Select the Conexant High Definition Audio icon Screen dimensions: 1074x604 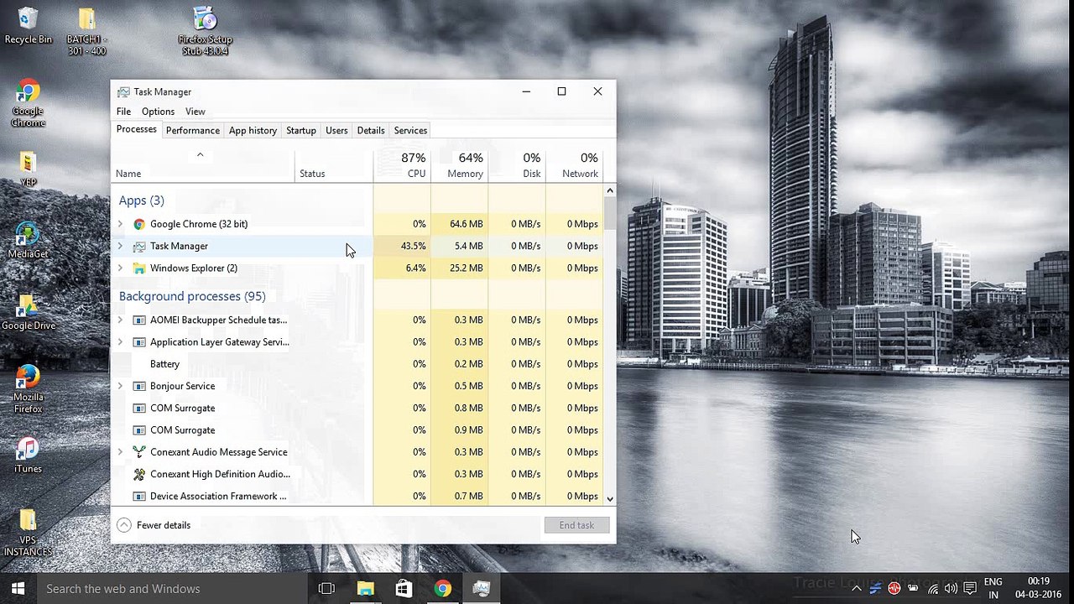(x=139, y=474)
